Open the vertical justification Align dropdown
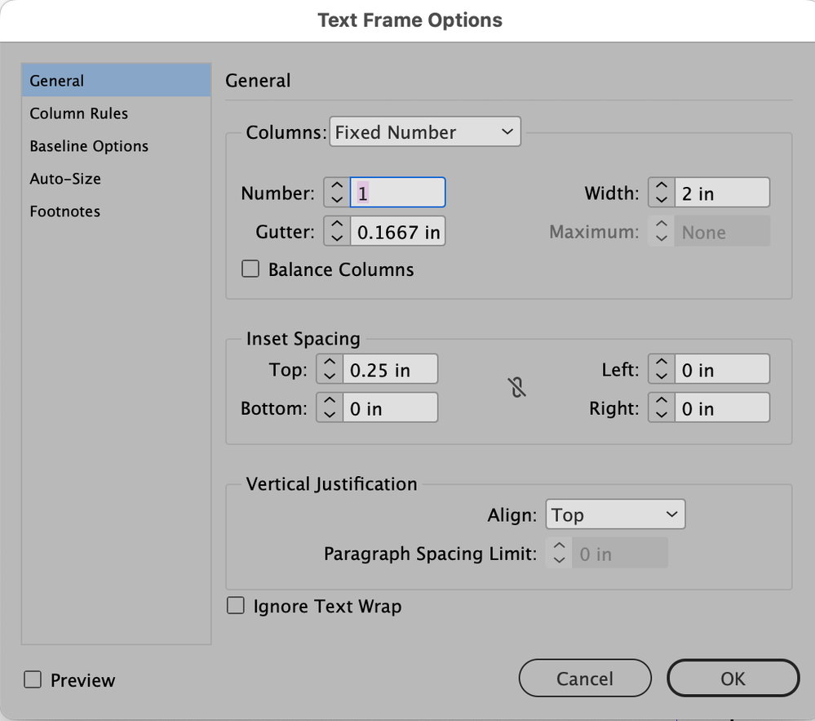 [615, 514]
